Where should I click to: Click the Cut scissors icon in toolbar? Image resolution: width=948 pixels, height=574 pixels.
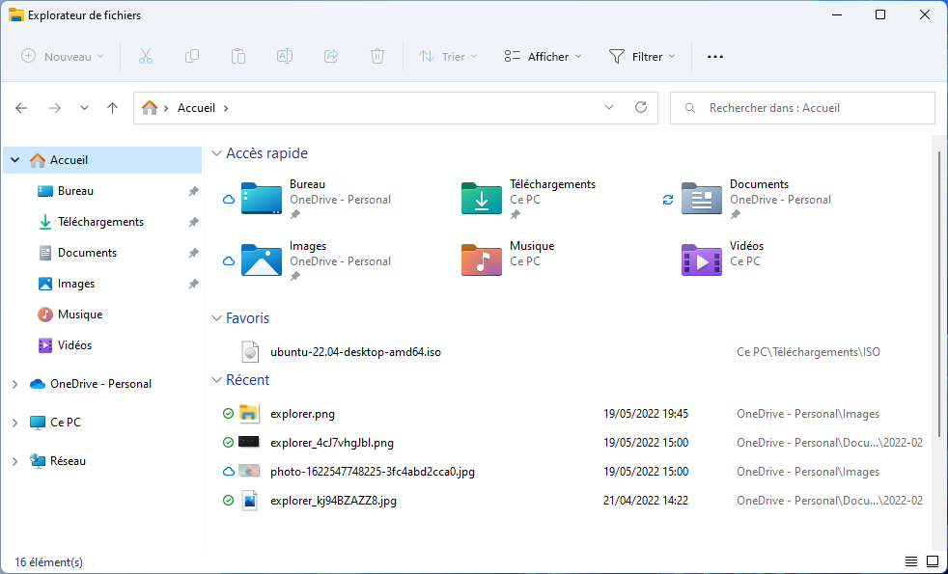146,57
